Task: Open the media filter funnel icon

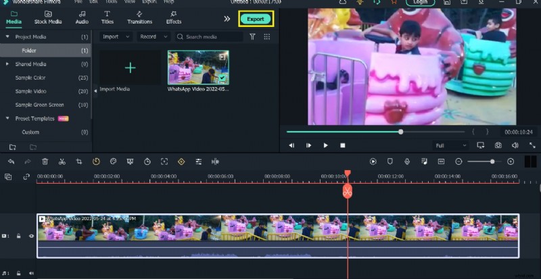Action: 252,36
